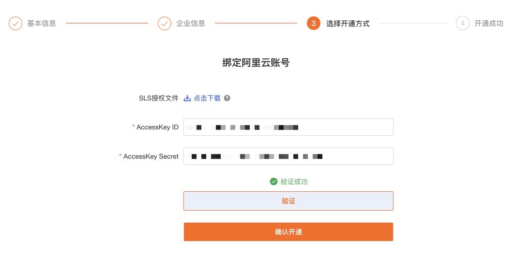Click the 基本信息 step checkmark icon

tap(15, 23)
